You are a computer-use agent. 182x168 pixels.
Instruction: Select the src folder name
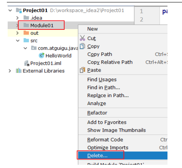pos(34,41)
